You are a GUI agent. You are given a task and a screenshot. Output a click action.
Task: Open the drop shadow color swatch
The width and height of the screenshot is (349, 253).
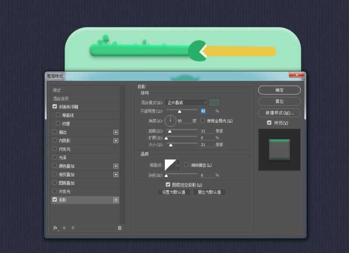coord(216,102)
